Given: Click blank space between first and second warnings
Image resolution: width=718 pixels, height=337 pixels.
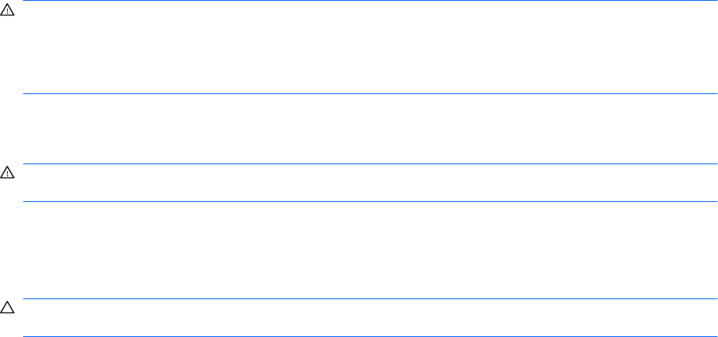Looking at the screenshot, I should tap(369, 129).
